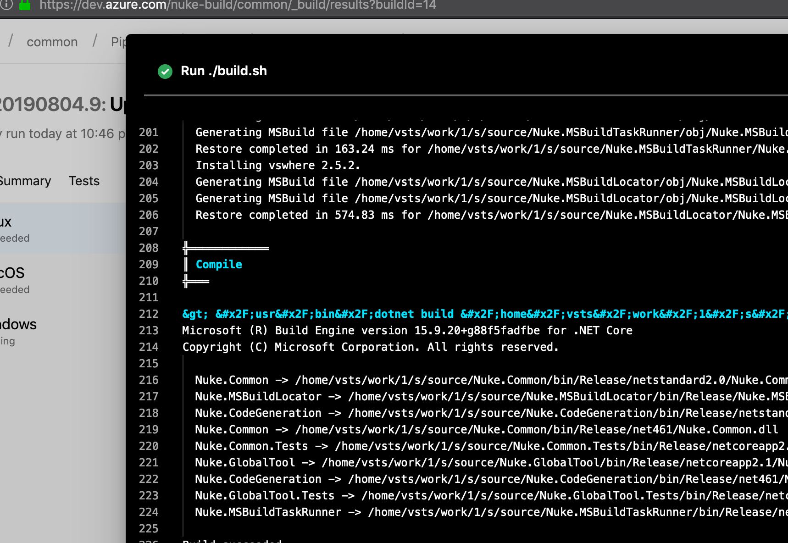Click line 213 MSBuild Engine version text
This screenshot has height=543, width=788.
click(x=407, y=330)
